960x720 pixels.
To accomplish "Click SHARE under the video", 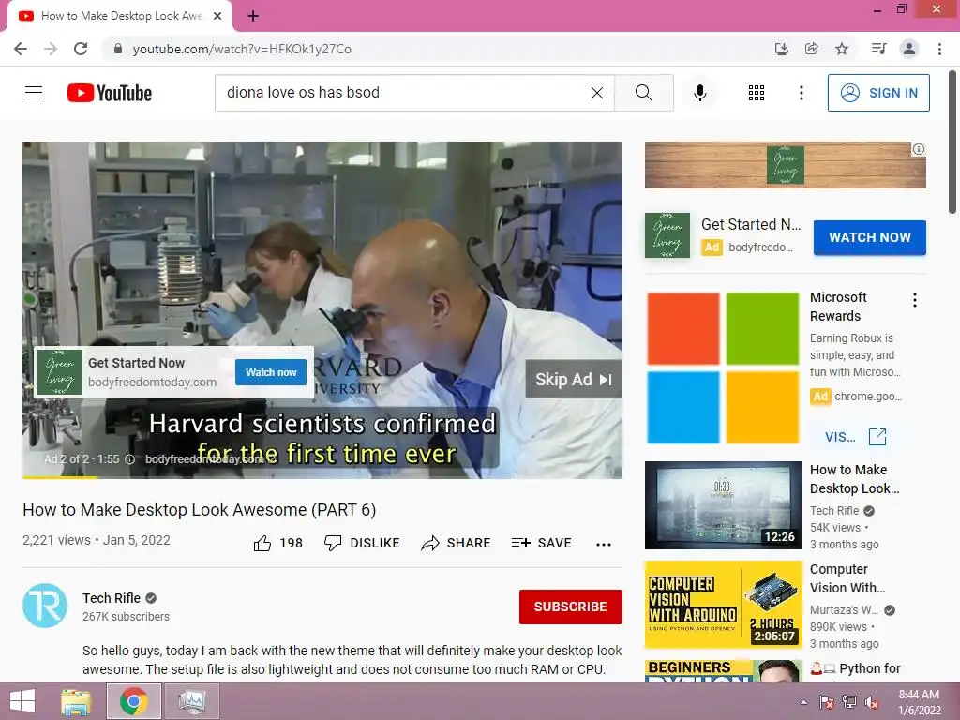I will coord(457,543).
